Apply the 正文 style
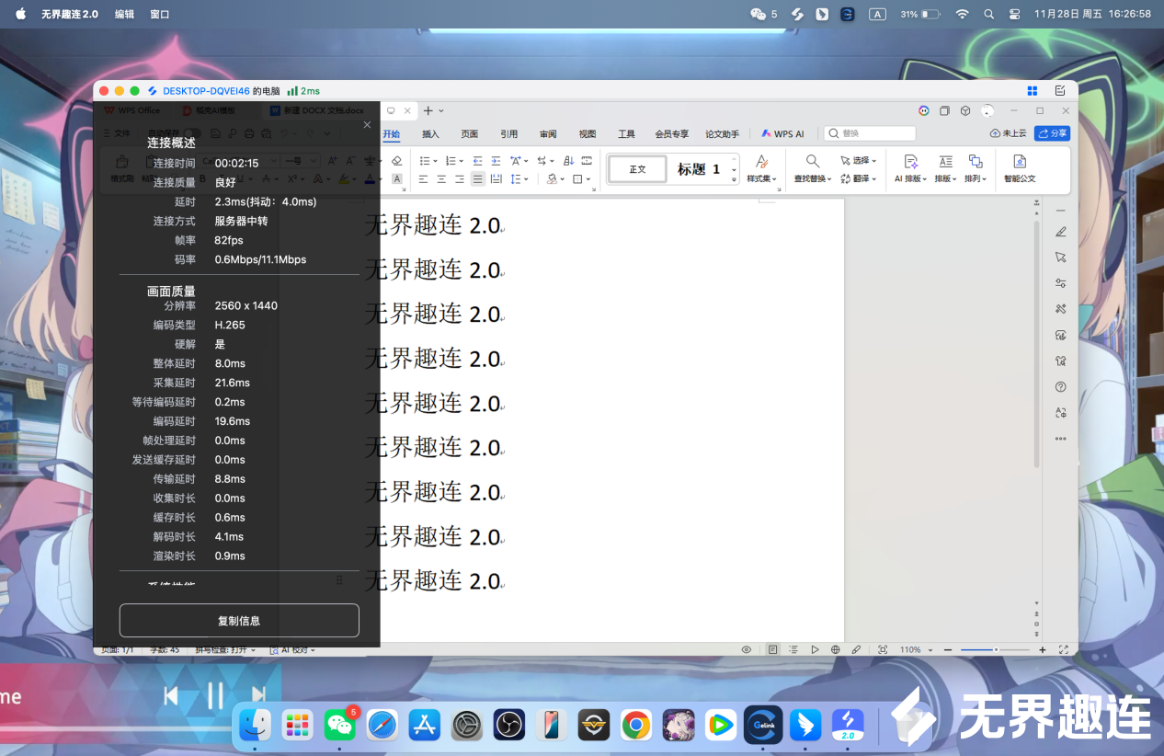1164x756 pixels. click(637, 169)
